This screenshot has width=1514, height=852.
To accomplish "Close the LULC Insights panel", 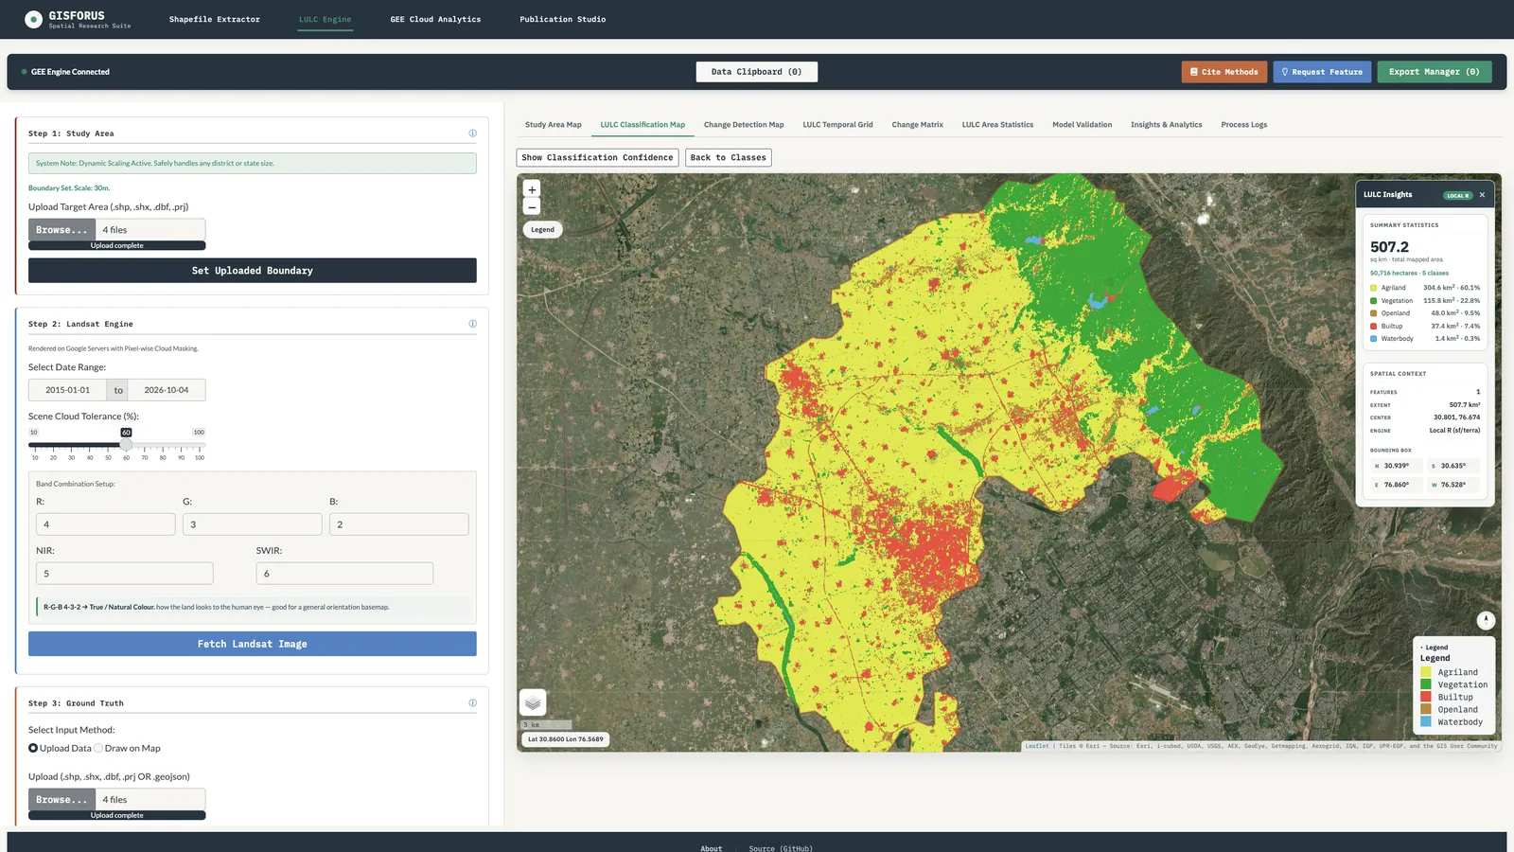I will pyautogui.click(x=1482, y=195).
